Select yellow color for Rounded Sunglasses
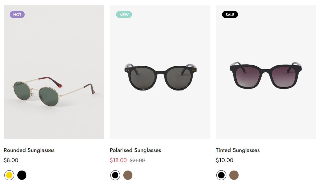Viewport: 321px width, 186px height. (x=9, y=175)
